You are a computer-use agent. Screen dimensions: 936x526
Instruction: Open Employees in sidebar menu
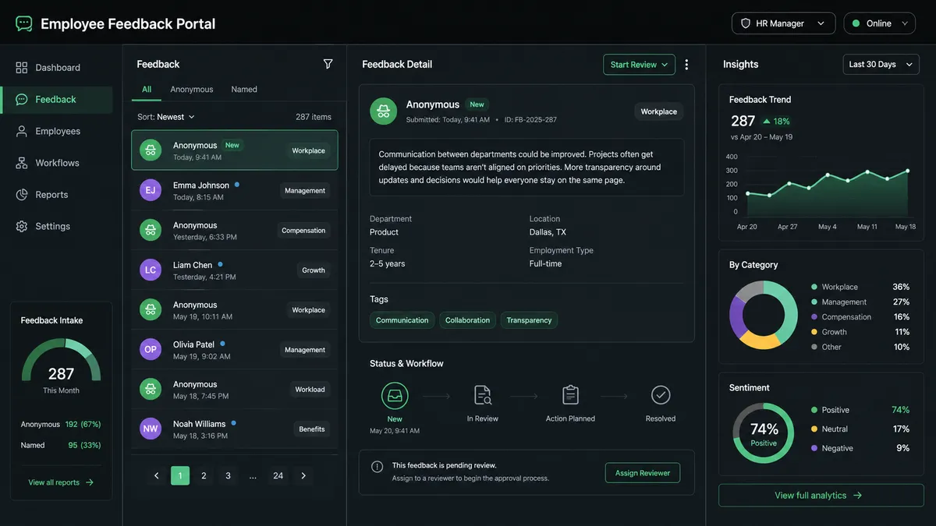tap(57, 131)
